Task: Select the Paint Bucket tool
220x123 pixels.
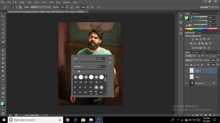Action: [x=3, y=63]
